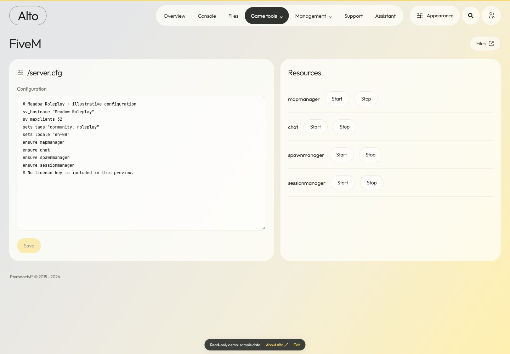The height and width of the screenshot is (354, 510).
Task: Click into the server.cfg configuration editor
Action: [x=141, y=163]
